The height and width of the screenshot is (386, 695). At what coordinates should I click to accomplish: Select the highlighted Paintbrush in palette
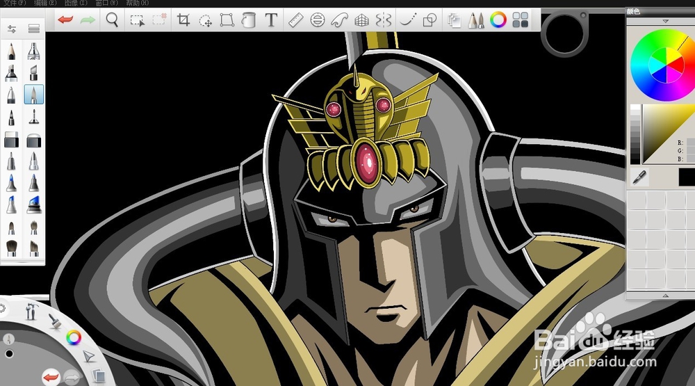pos(33,95)
